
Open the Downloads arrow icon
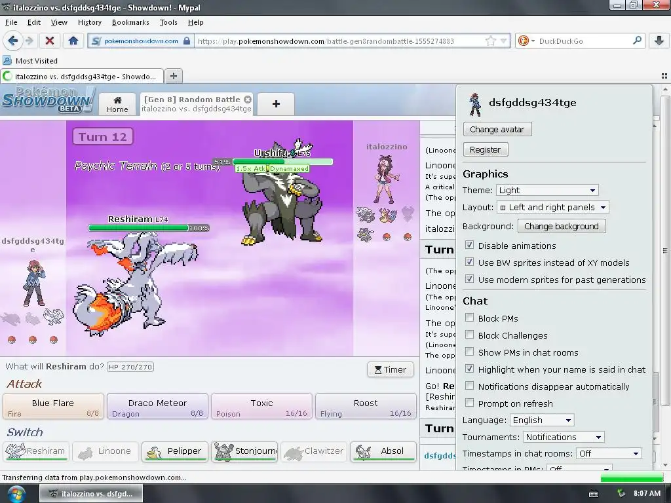tap(659, 41)
